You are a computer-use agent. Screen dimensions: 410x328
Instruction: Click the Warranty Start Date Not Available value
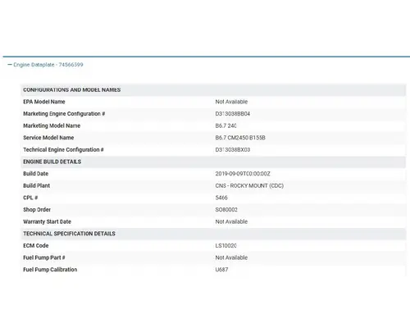click(x=231, y=221)
